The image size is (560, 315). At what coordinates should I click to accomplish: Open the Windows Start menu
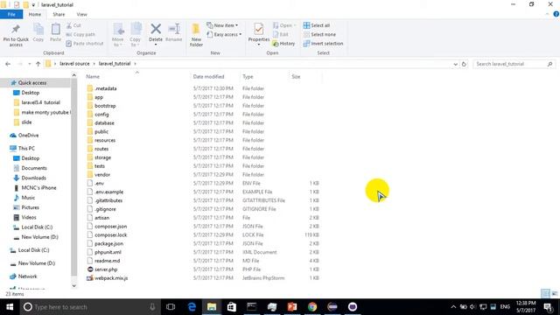click(10, 307)
